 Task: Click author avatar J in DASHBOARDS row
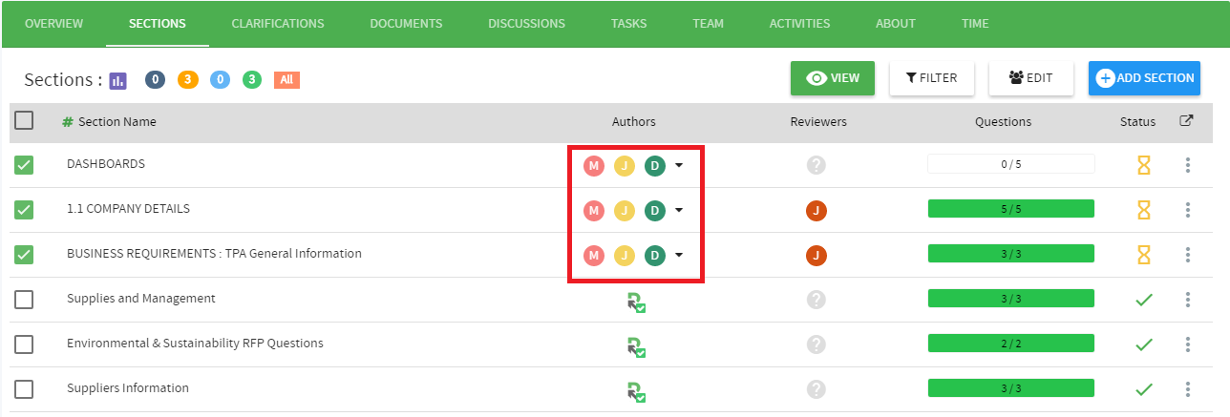coord(625,165)
